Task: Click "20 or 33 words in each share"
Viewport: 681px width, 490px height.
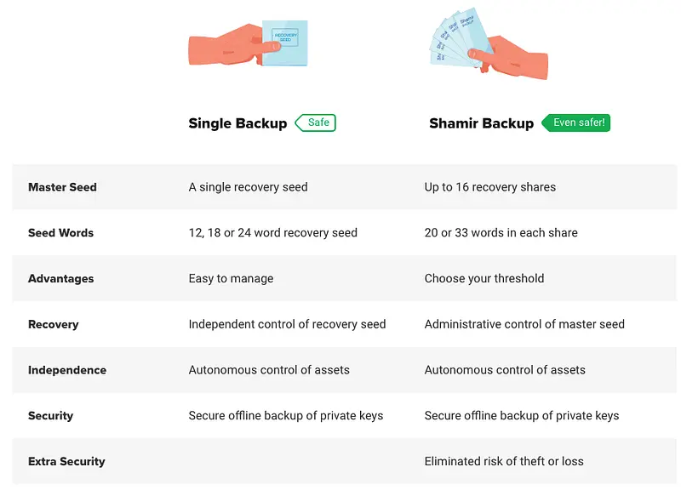Action: point(501,233)
